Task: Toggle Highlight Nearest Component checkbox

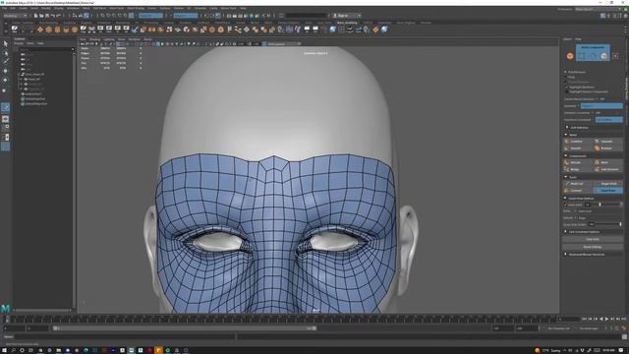Action: click(x=567, y=91)
